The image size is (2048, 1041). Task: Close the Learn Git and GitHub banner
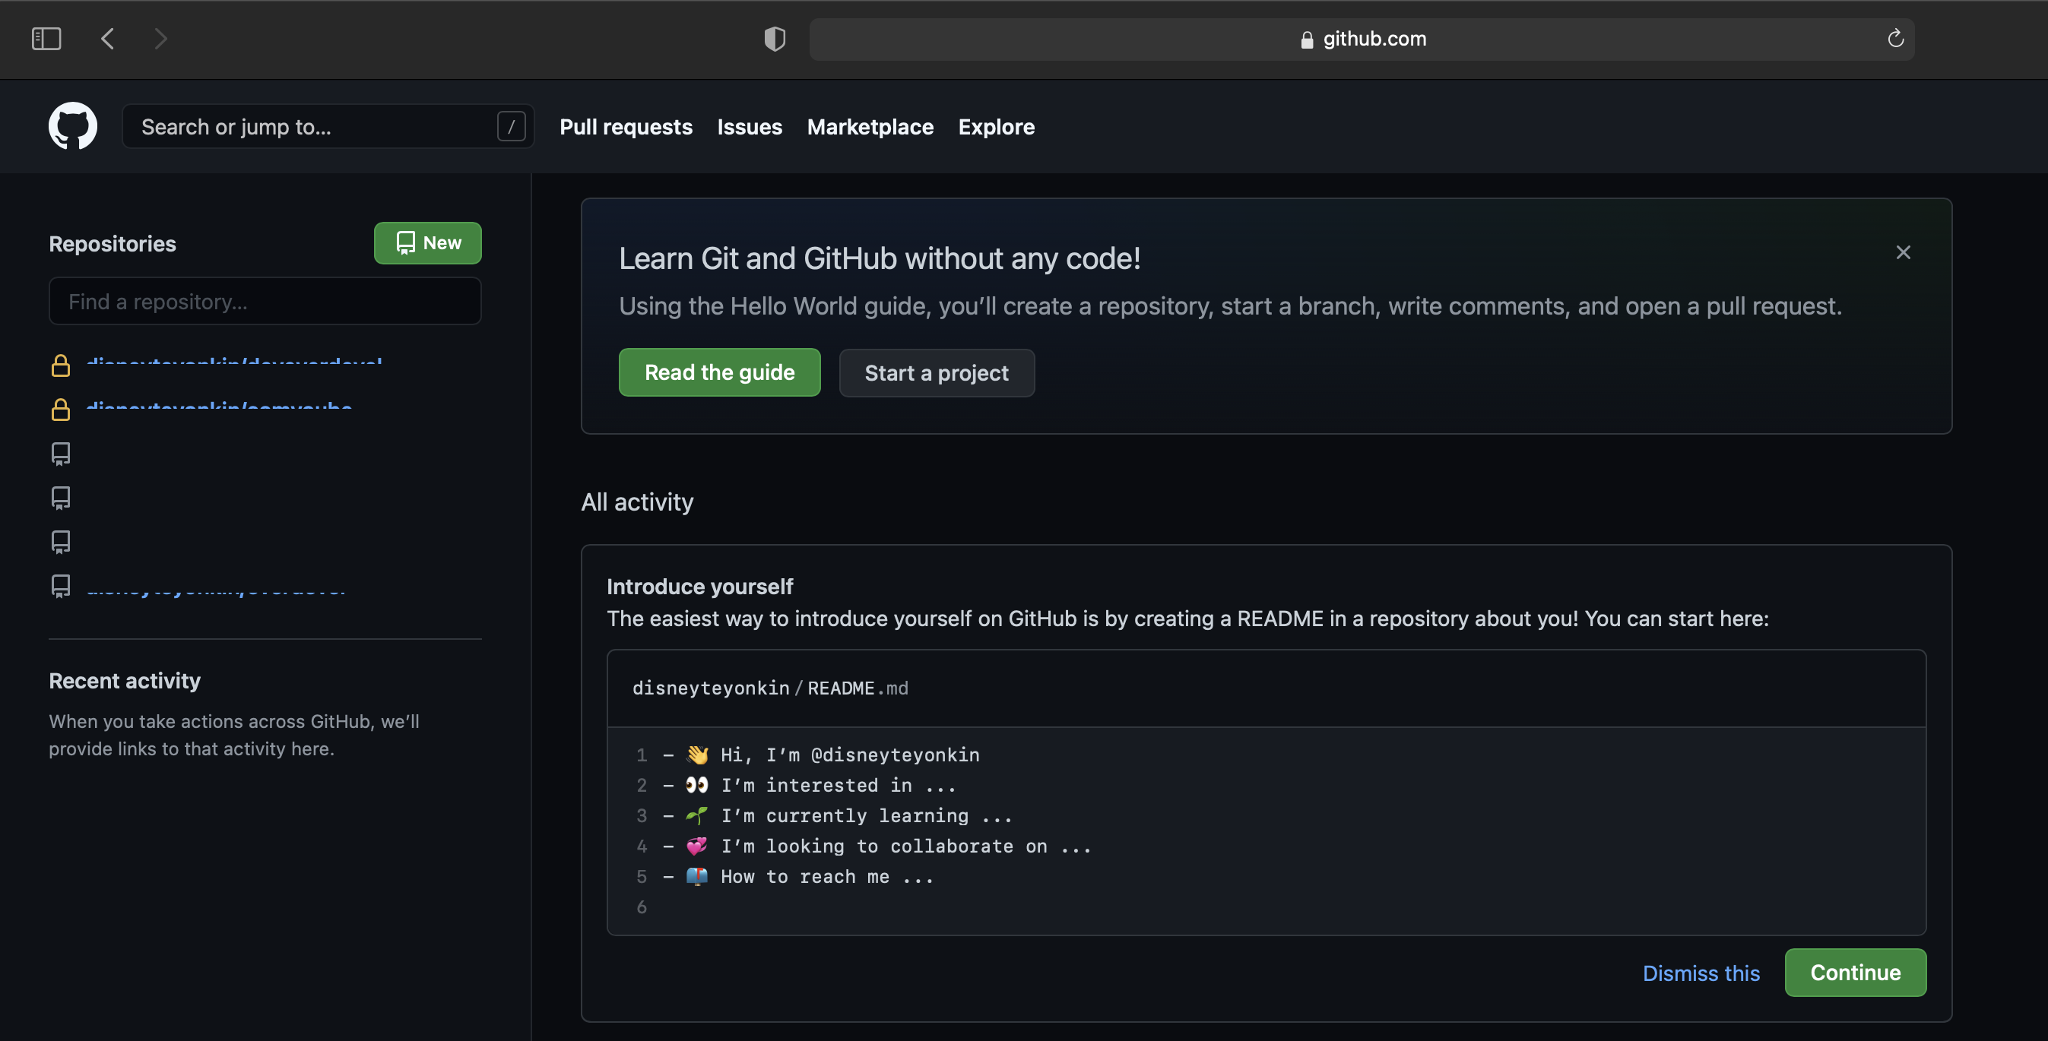click(1903, 253)
